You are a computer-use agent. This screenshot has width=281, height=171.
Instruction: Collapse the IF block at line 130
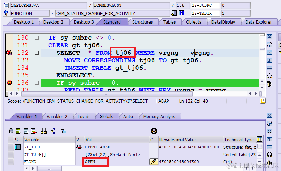click(x=37, y=38)
